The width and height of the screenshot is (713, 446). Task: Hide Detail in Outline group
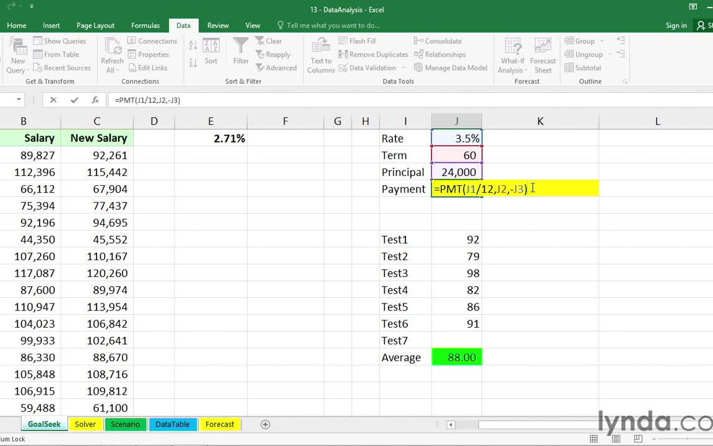621,54
